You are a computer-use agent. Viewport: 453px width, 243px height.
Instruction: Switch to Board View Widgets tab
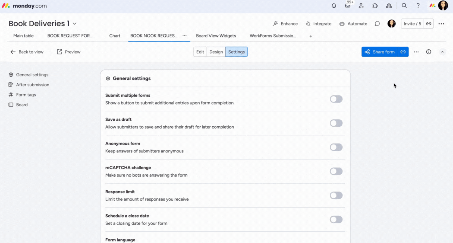216,36
